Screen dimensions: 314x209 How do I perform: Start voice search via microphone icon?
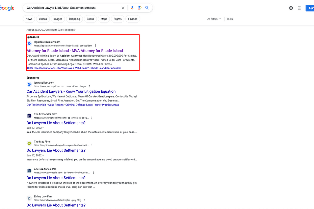[x=132, y=8]
